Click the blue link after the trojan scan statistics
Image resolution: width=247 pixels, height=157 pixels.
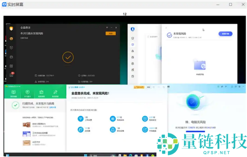click(53, 108)
